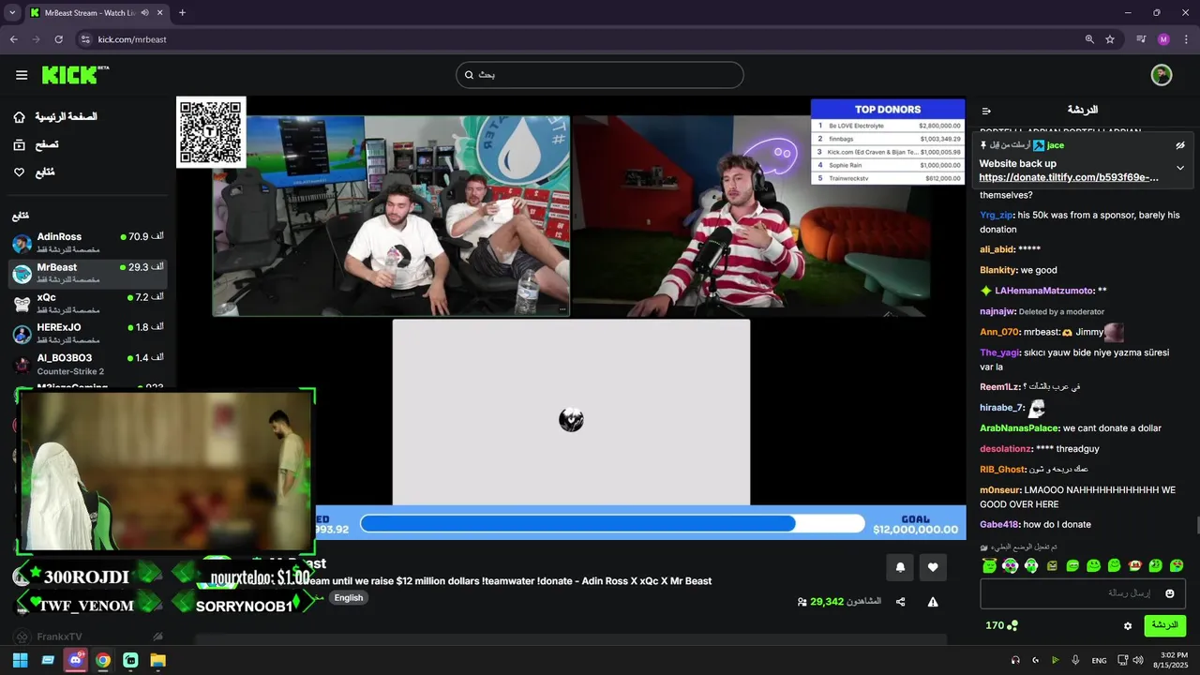The image size is (1200, 675).
Task: Open the hamburger sidebar menu
Action: pyautogui.click(x=21, y=75)
